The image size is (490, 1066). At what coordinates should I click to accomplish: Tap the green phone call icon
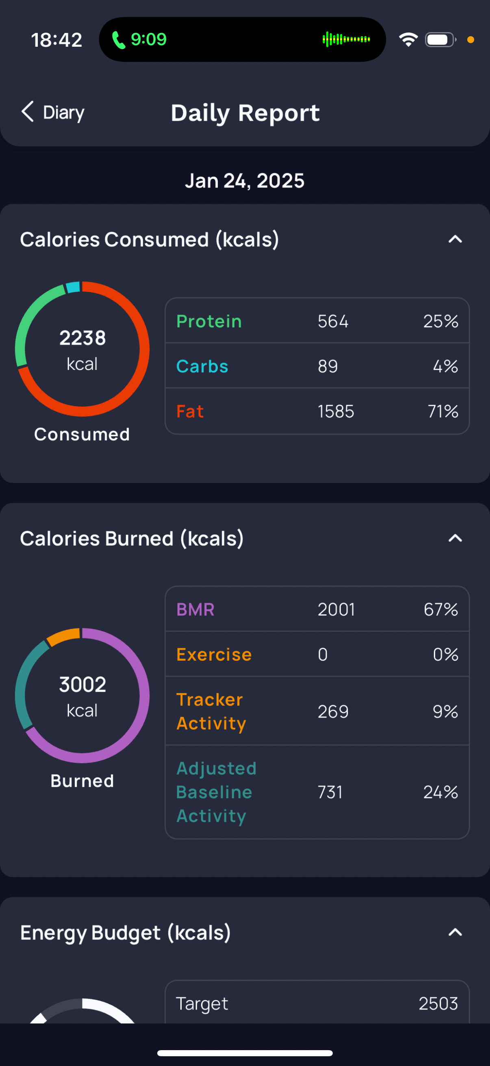click(x=119, y=40)
